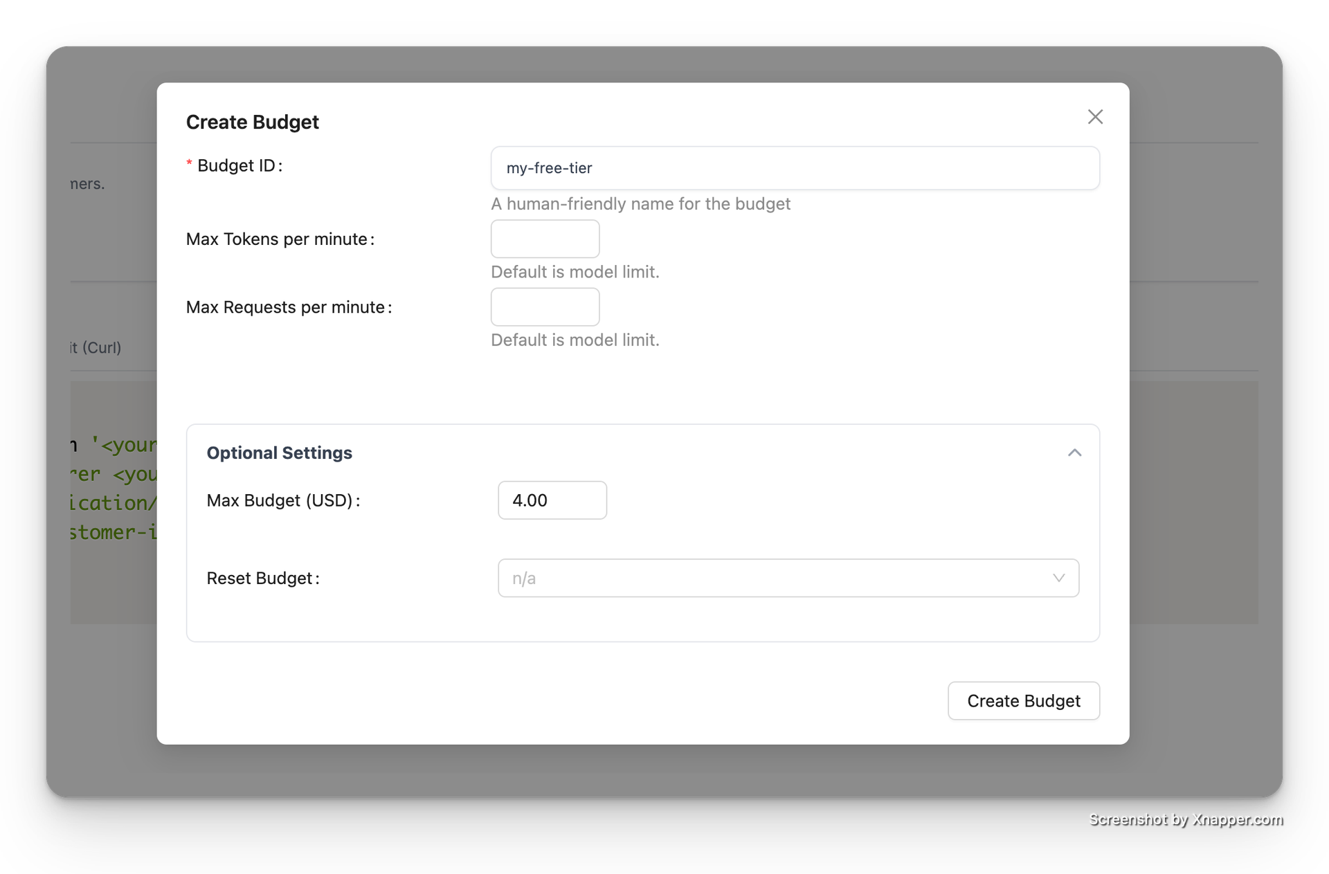Click the Optional Settings header
Screen dimensions: 1329x874
[x=279, y=453]
